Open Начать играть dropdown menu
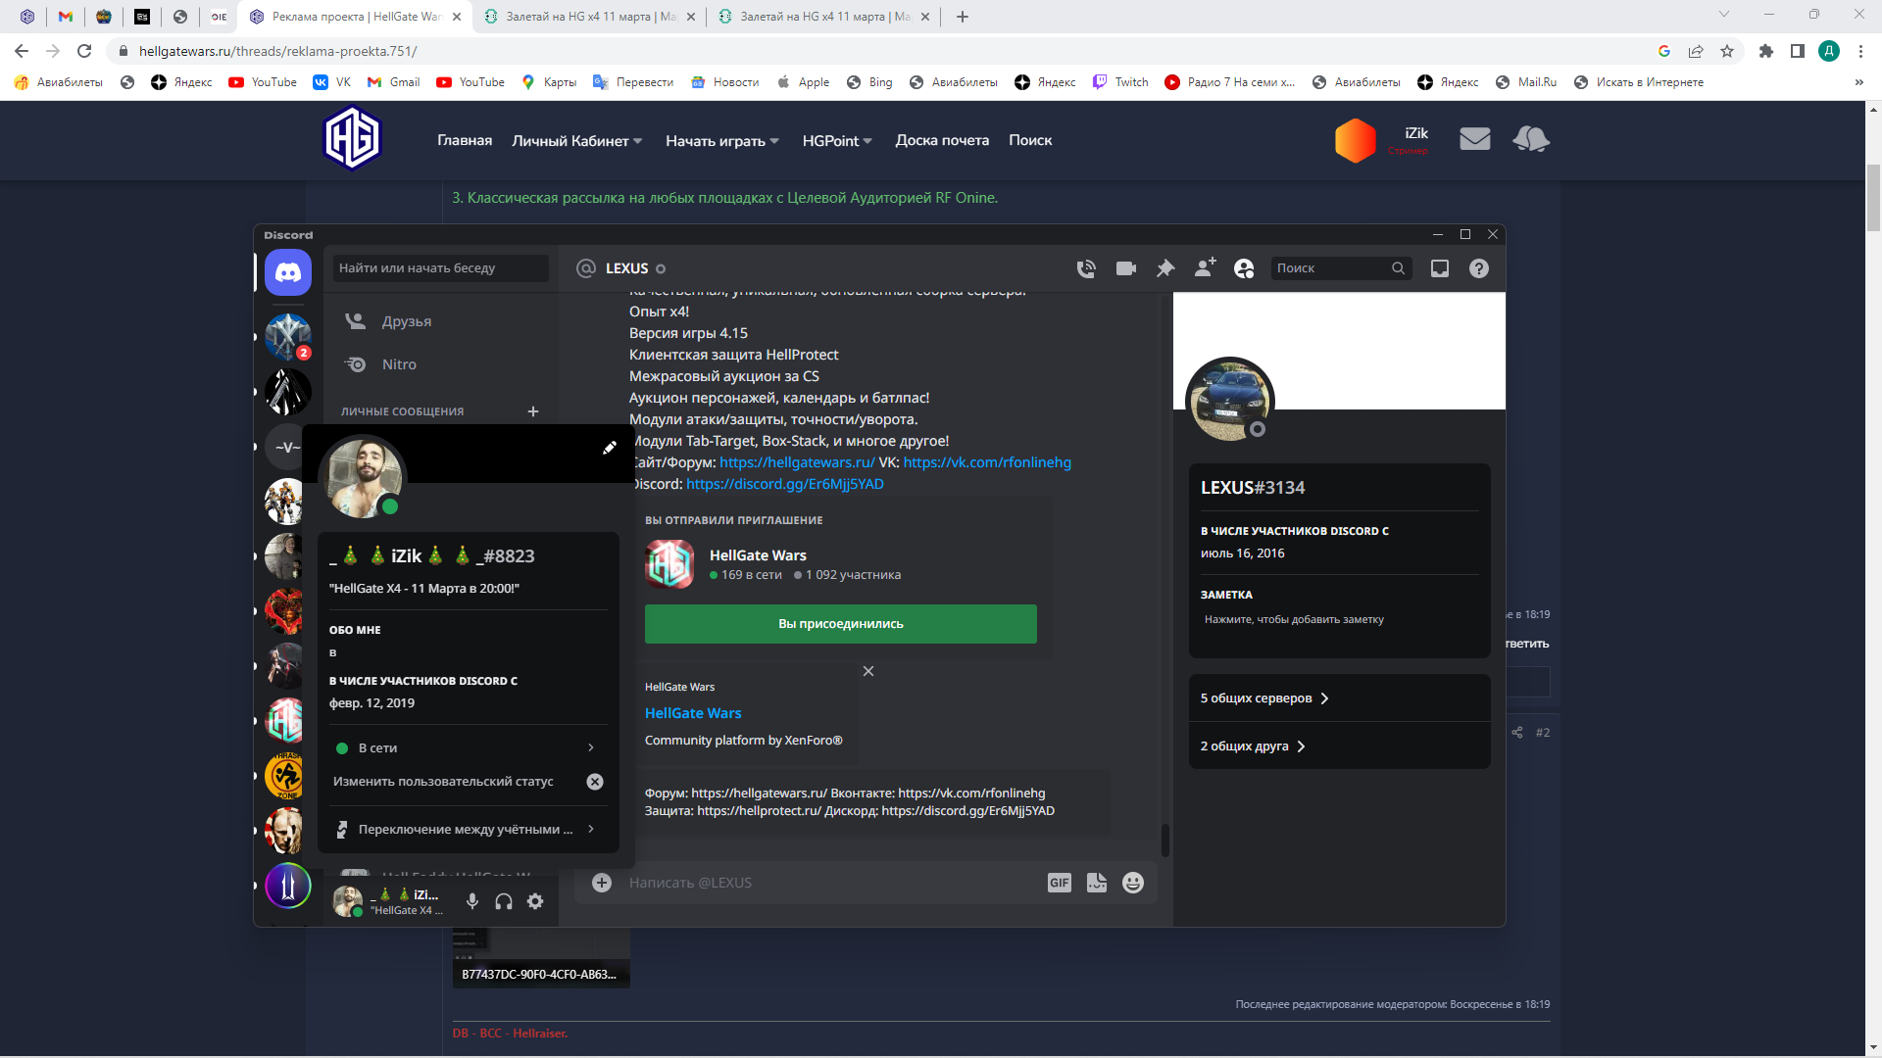 pyautogui.click(x=722, y=141)
